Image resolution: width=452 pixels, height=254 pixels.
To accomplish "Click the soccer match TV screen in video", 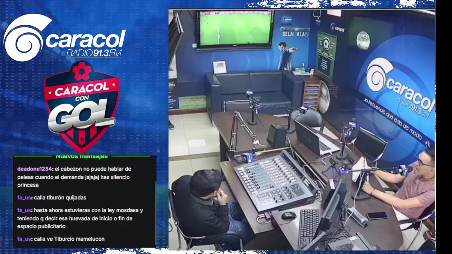I will pos(236,30).
